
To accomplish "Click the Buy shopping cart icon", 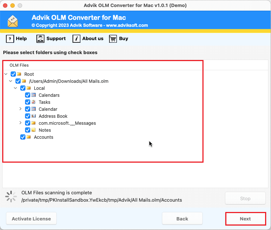I will tap(113, 39).
